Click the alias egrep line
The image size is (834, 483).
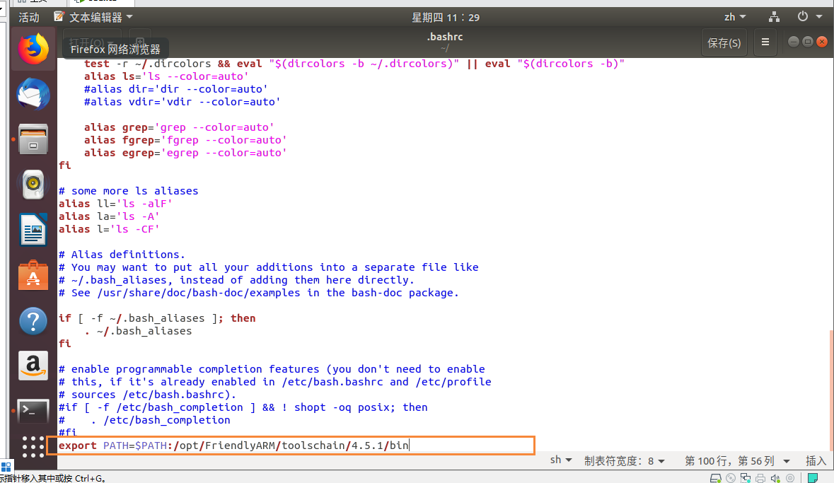coord(185,153)
